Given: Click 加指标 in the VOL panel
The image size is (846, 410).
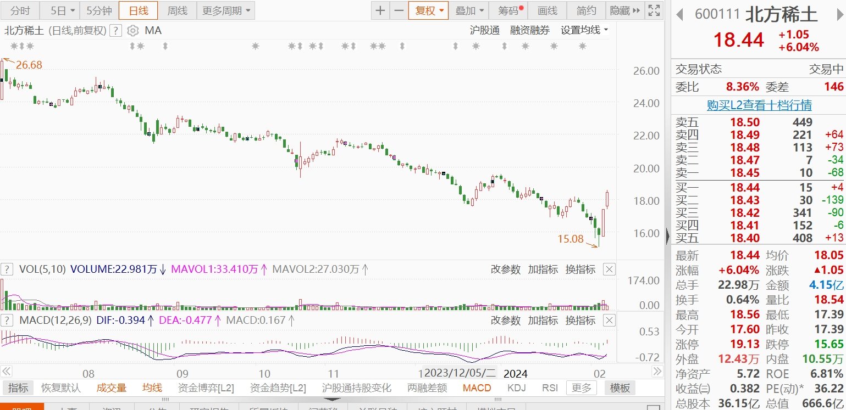Looking at the screenshot, I should (543, 269).
